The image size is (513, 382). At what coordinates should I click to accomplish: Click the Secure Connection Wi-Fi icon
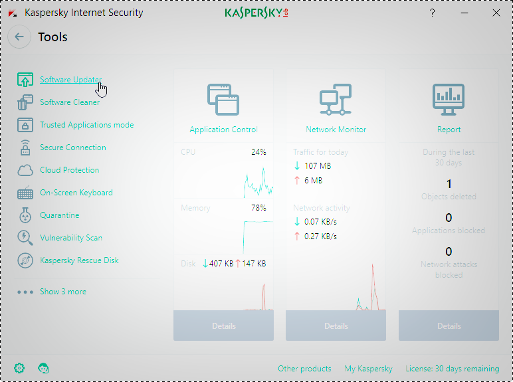tap(25, 147)
